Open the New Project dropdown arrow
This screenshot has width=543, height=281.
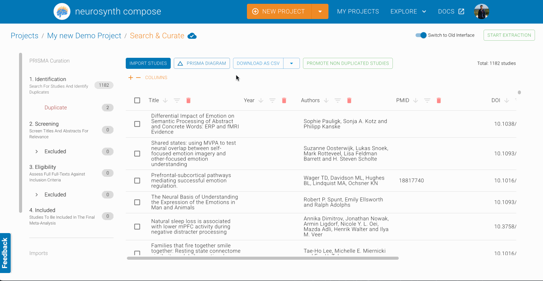pos(320,11)
